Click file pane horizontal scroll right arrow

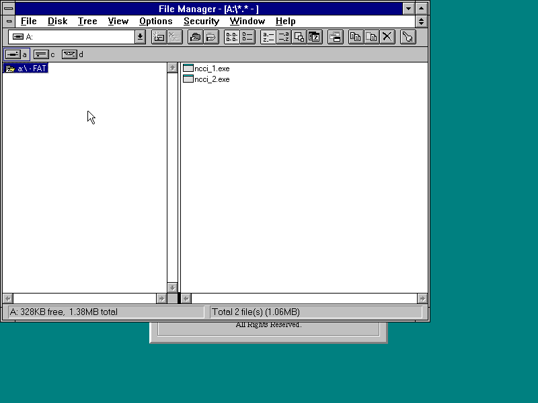pos(422,298)
